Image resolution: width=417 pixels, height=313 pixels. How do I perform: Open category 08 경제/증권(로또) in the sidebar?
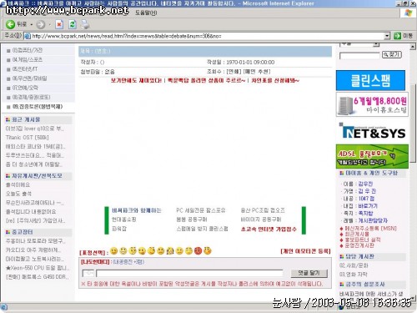31,97
